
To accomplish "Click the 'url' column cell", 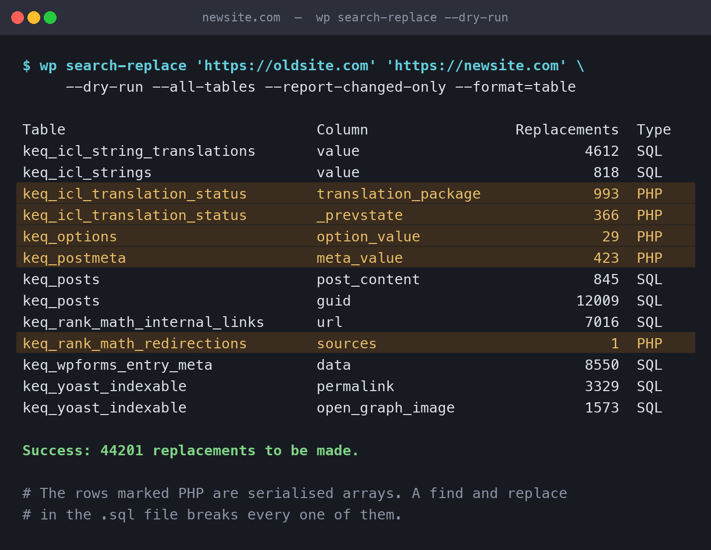I will 329,322.
